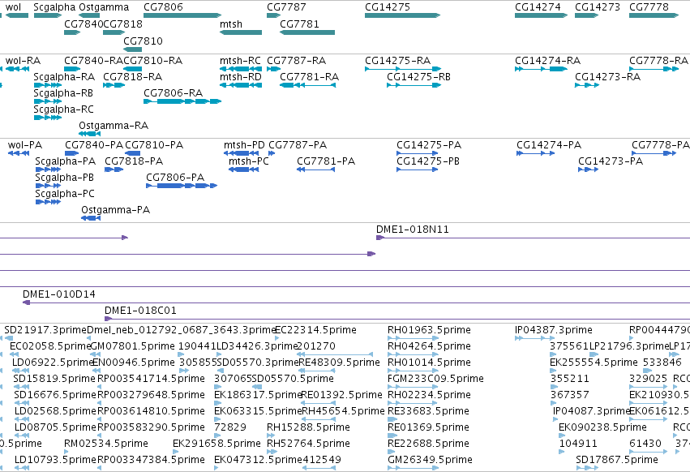Select the CG7806 gene arrow bar
This screenshot has width=690, height=472.
pos(182,15)
